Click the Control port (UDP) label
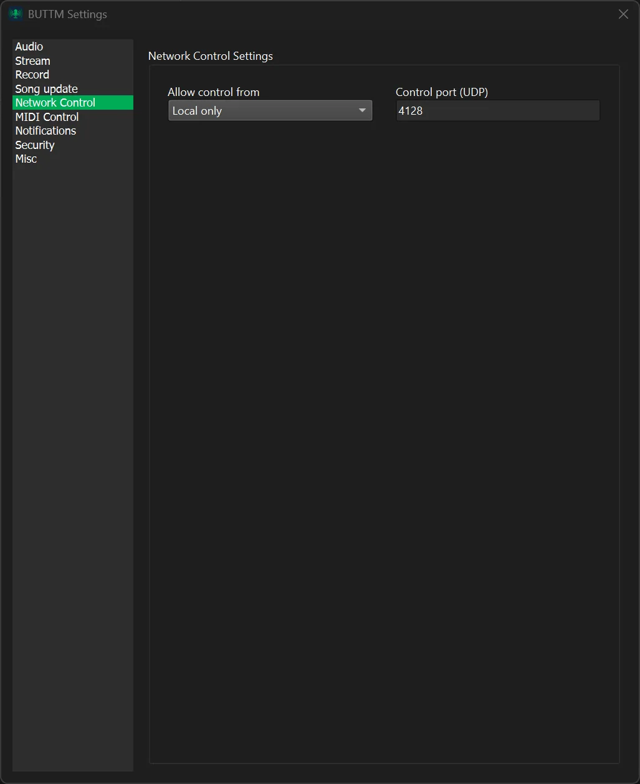The height and width of the screenshot is (784, 640). (442, 92)
